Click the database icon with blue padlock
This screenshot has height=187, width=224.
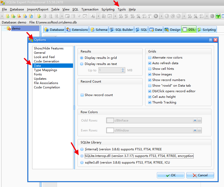31,16
